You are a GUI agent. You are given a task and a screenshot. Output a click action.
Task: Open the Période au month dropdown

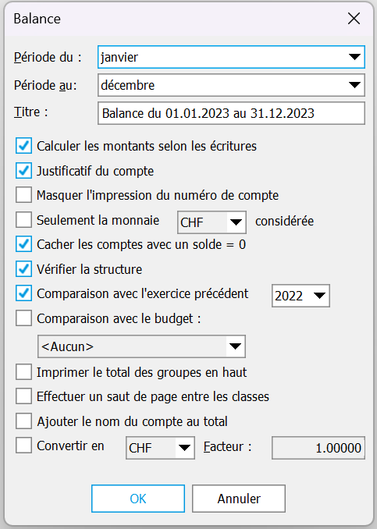pos(231,85)
